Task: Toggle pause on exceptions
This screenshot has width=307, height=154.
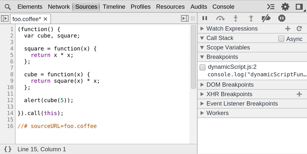Action: tap(282, 18)
